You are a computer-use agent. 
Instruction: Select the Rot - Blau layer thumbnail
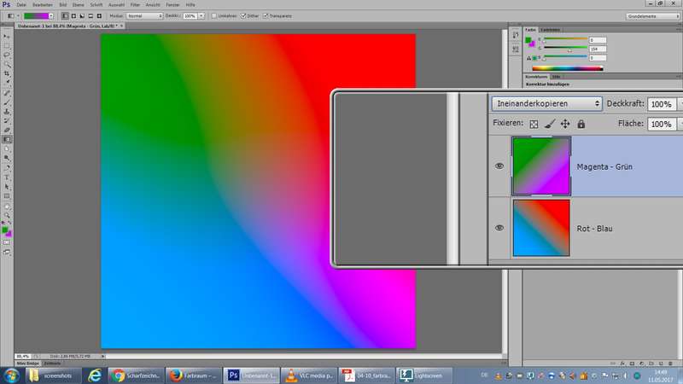[x=541, y=228]
